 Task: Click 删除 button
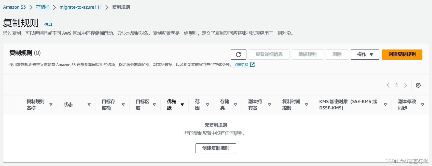coord(337,55)
